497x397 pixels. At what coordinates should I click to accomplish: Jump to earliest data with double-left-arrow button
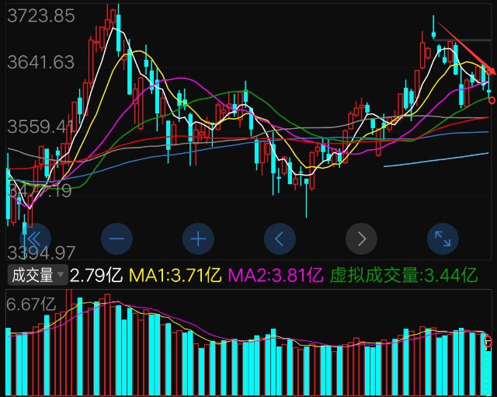click(x=35, y=239)
